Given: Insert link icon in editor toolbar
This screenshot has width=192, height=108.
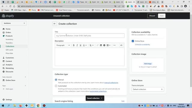Looking at the screenshot, I should [97, 45].
